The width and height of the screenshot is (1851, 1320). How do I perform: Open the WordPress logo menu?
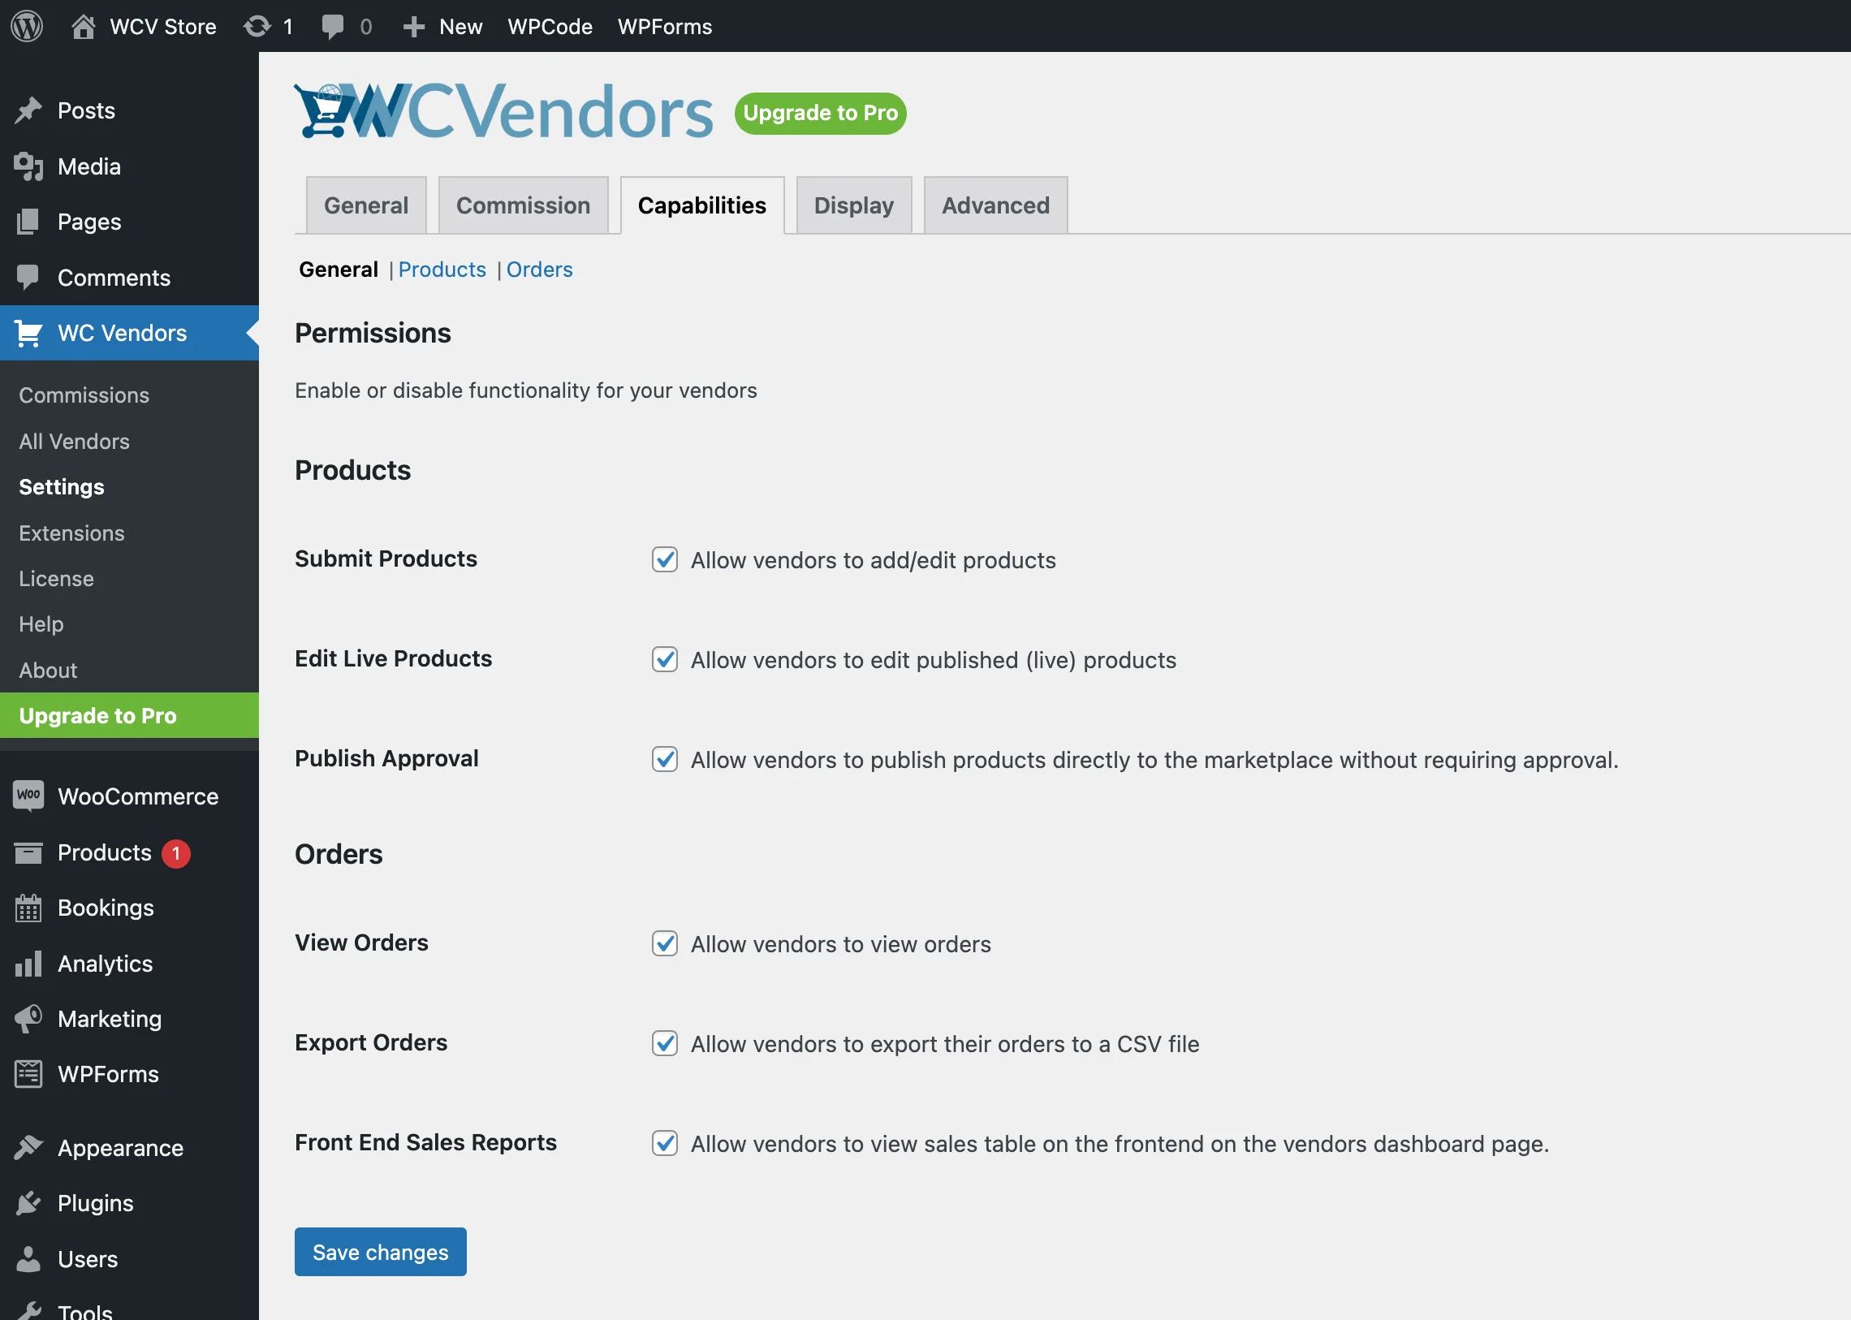click(27, 26)
